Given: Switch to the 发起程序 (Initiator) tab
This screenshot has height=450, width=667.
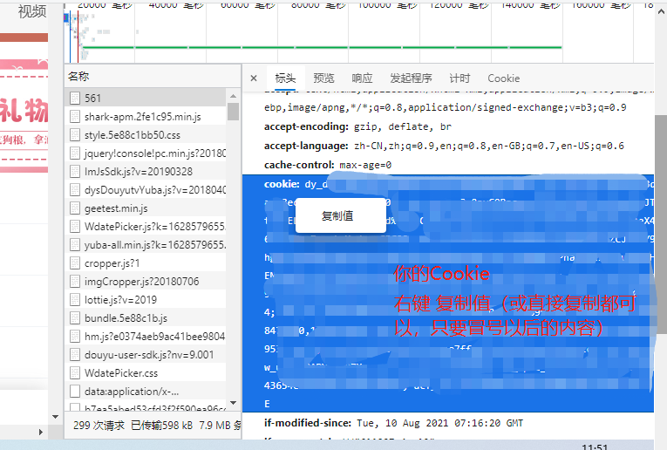Looking at the screenshot, I should (411, 78).
